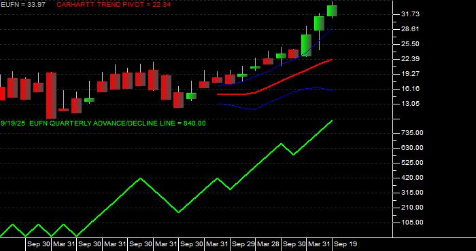Select the tallest red candlestick reaching chart bottom

(51, 96)
